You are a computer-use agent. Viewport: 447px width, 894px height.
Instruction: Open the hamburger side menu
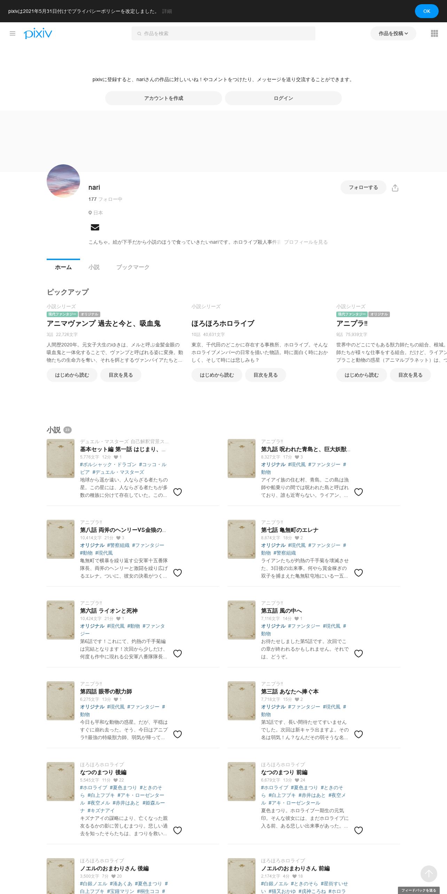pos(13,33)
